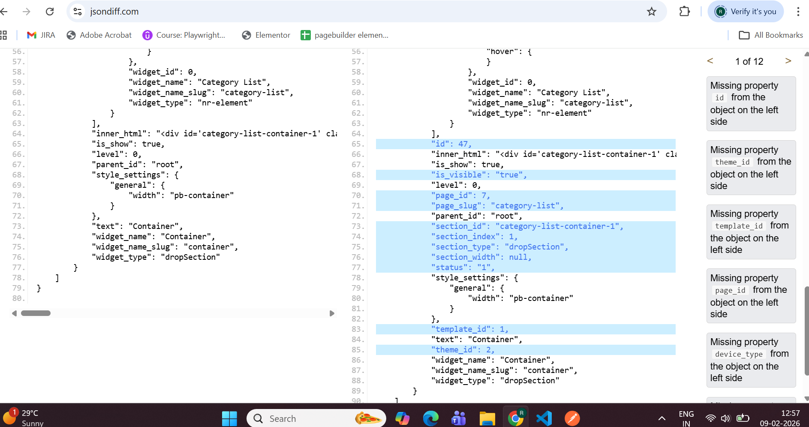
Task: Open Postman from taskbar
Action: click(x=572, y=418)
